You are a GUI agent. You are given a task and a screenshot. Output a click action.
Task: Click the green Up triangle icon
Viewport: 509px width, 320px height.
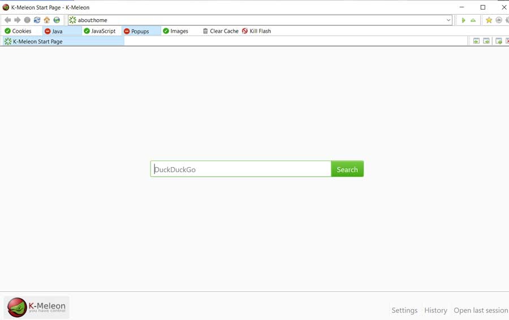tap(473, 20)
